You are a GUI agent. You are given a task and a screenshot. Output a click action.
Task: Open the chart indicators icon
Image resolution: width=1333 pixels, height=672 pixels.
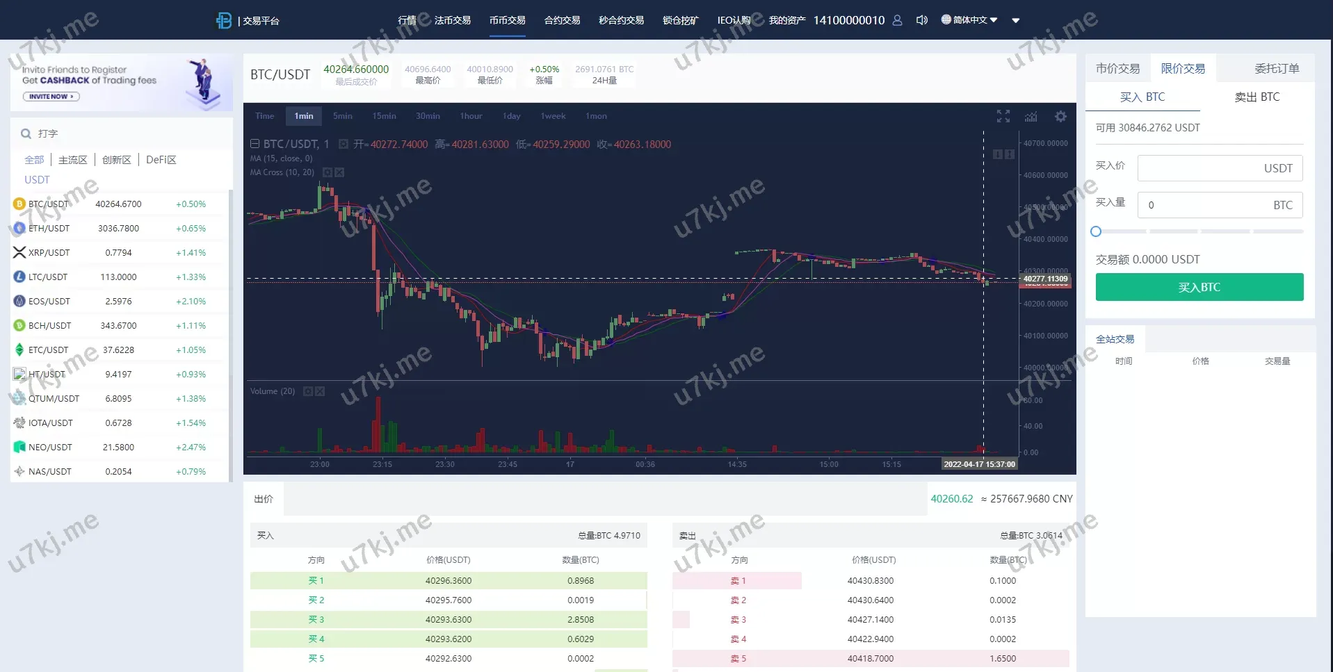(x=1031, y=116)
